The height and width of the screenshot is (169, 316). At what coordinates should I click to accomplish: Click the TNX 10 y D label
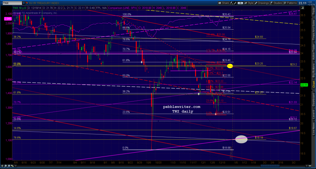[19, 8]
